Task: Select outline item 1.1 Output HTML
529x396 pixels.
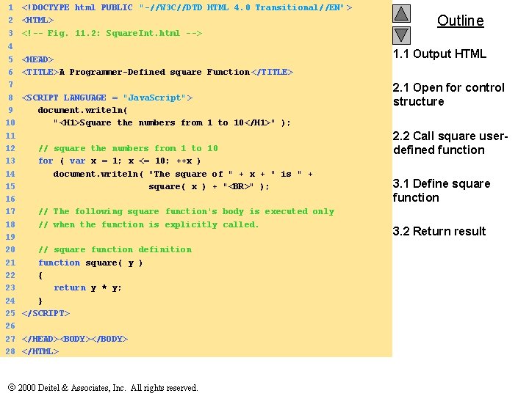Action: point(439,54)
